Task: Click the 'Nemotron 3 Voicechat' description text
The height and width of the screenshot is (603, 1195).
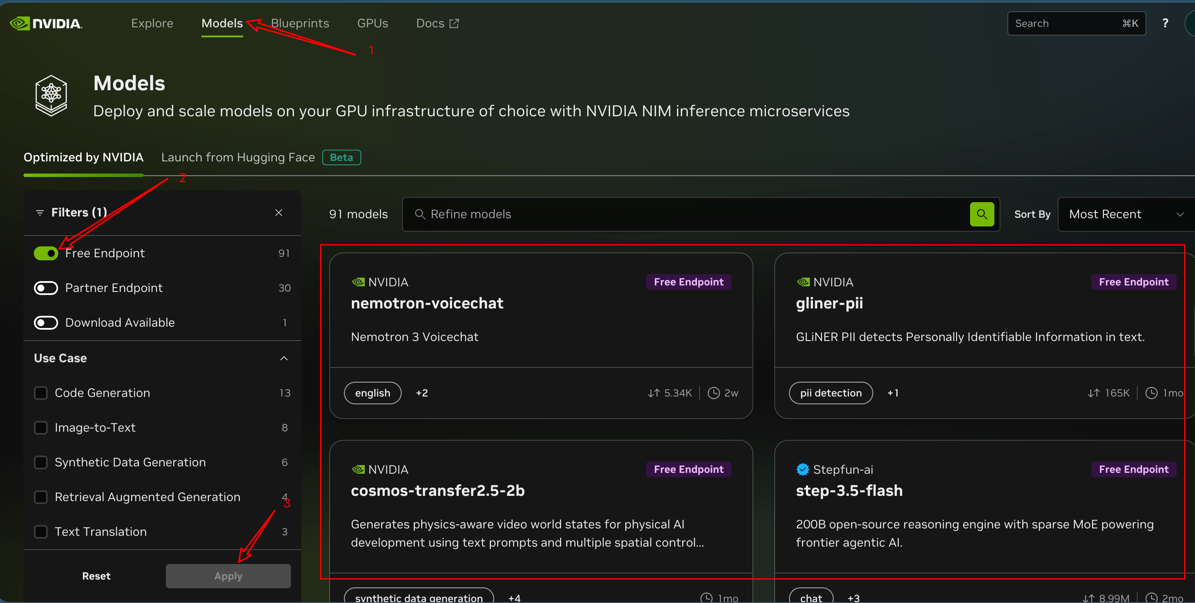Action: tap(414, 337)
